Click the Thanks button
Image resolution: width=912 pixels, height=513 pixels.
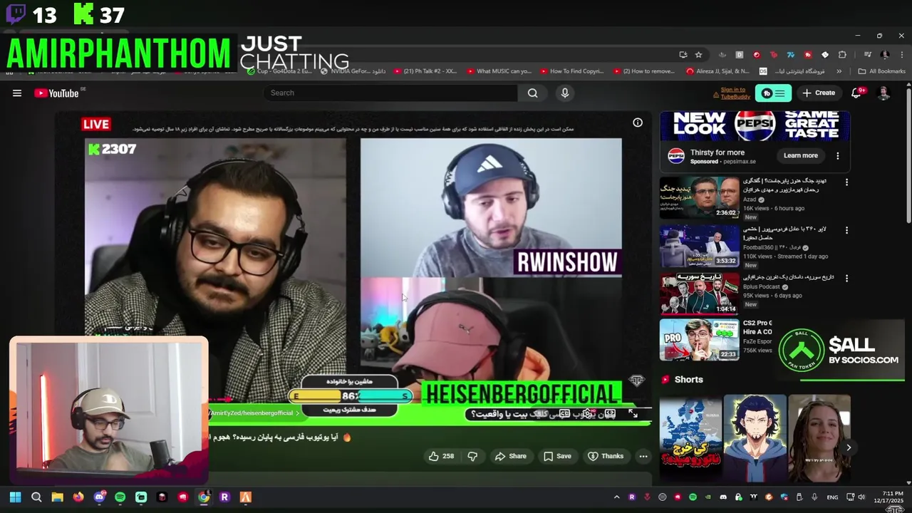tap(606, 456)
